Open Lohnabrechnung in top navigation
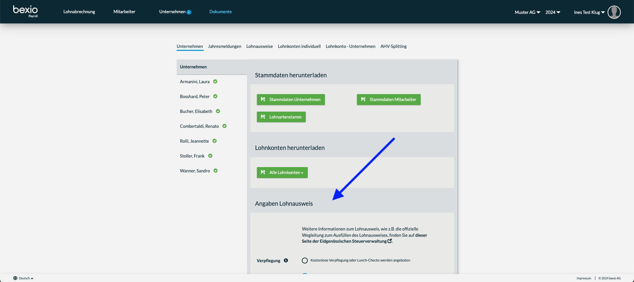Screen dimensions: 634x282 click(79, 12)
